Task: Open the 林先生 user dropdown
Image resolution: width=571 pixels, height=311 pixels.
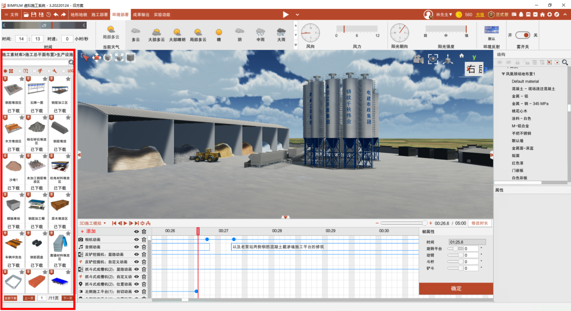Action: pos(445,15)
